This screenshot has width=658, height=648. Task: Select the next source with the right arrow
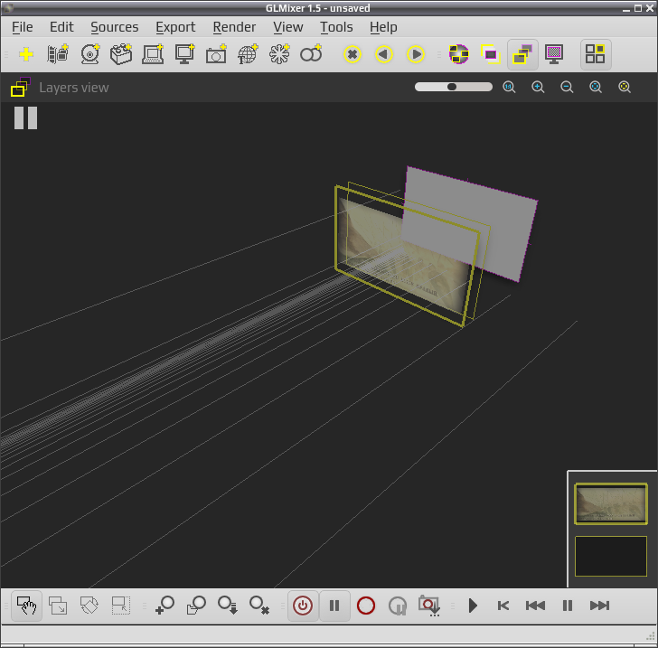point(416,54)
